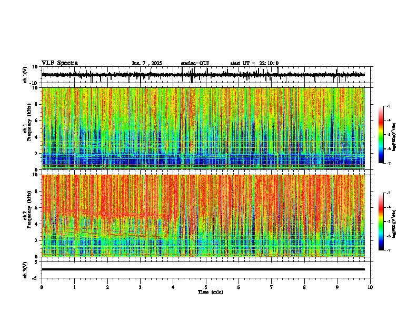
Task: Click the "5" tick on the ch.3(V) axis
Action: coord(36,261)
